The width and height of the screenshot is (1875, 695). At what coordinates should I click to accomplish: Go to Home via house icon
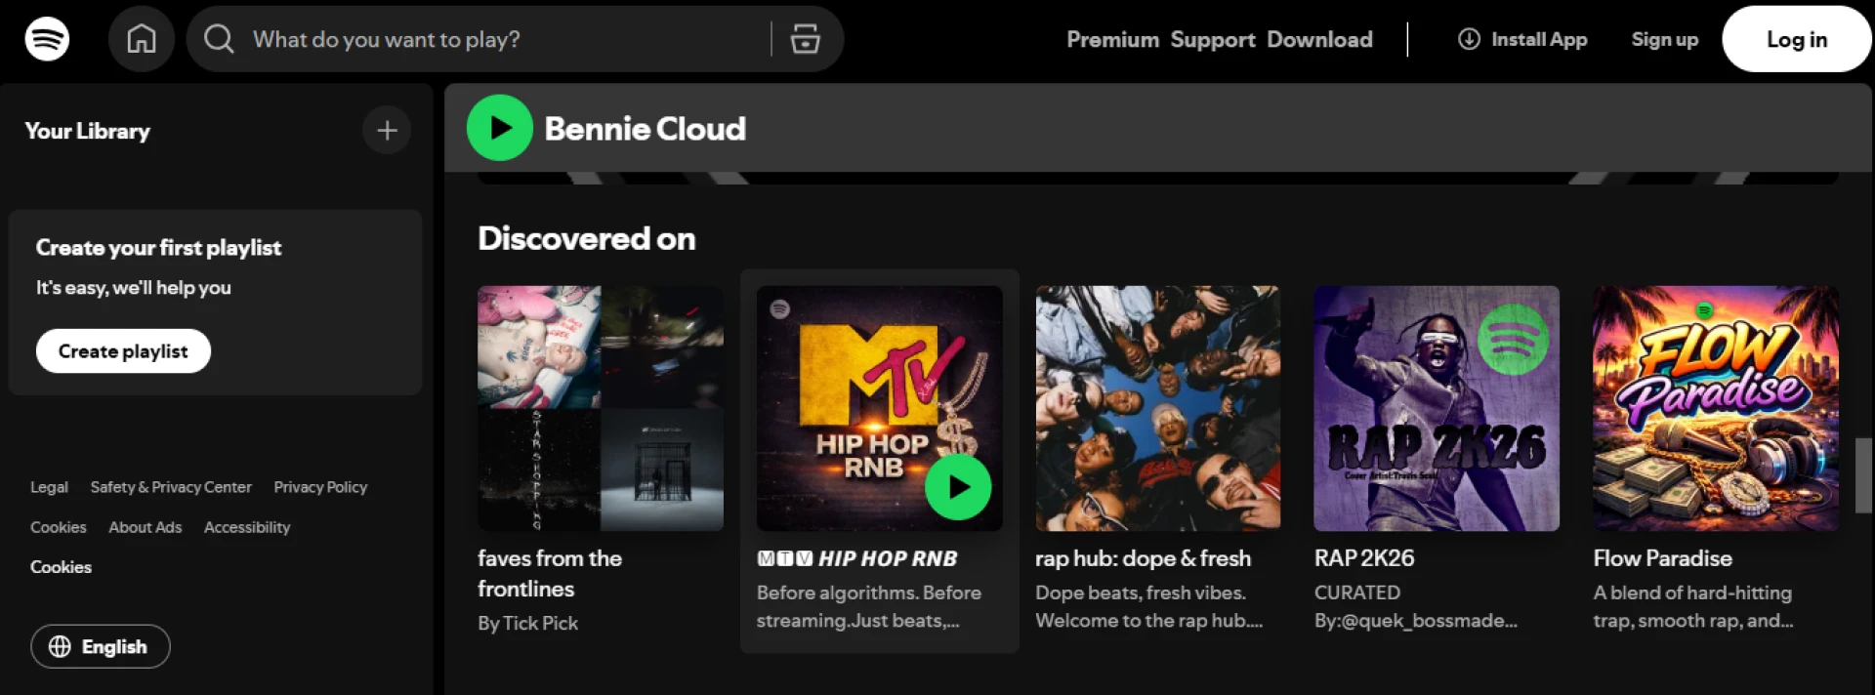click(x=141, y=39)
